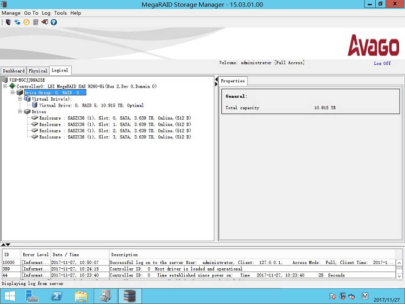Click the MegaRAID database taskbar icon

tap(130, 296)
